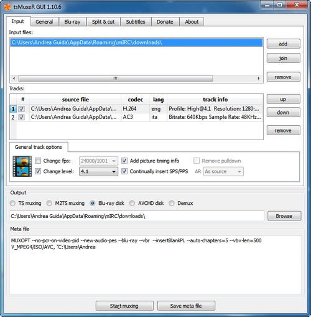311x317 pixels.
Task: Click inside the Meta file text area
Action: click(x=155, y=265)
